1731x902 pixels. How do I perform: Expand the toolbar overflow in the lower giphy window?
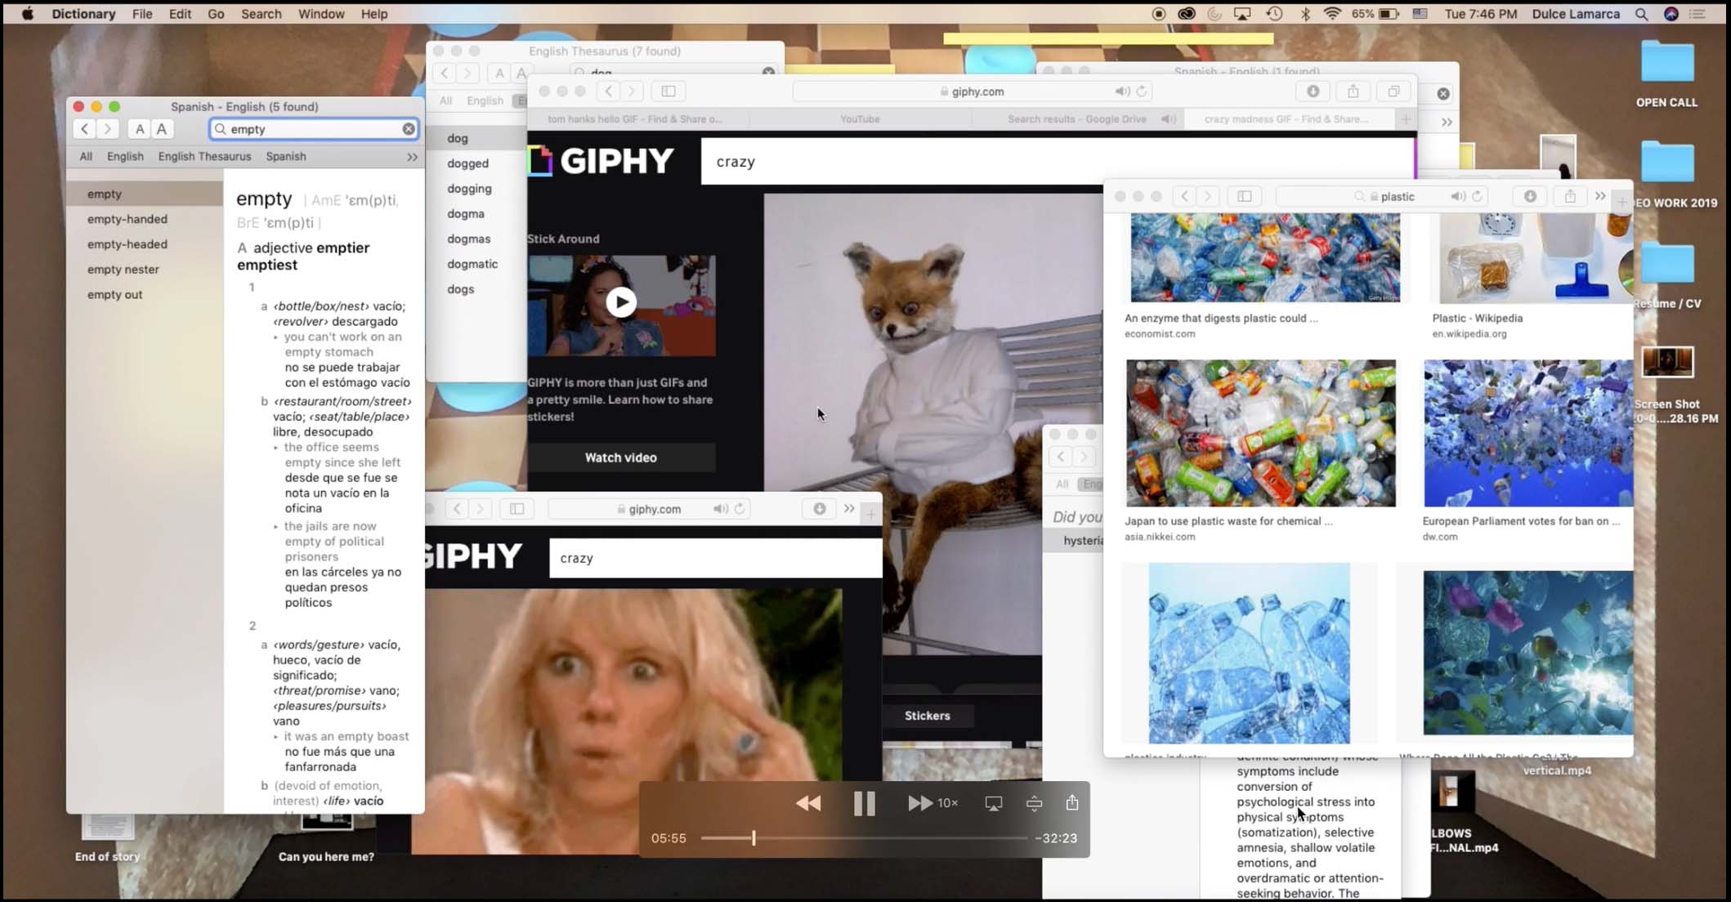[x=849, y=509]
